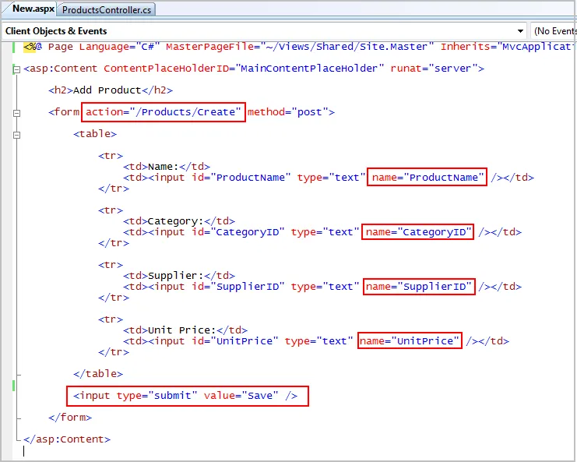Viewport: 577px width, 462px height.
Task: Click the id="ProductName" attribute
Action: pos(241,178)
